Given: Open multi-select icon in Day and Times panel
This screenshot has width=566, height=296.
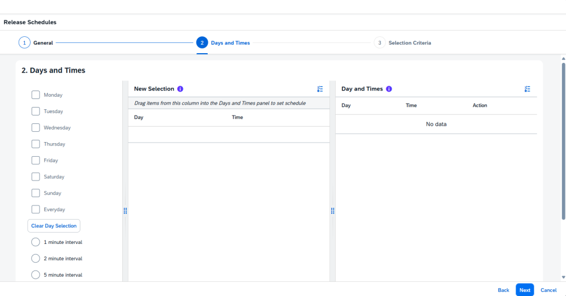Looking at the screenshot, I should [528, 89].
